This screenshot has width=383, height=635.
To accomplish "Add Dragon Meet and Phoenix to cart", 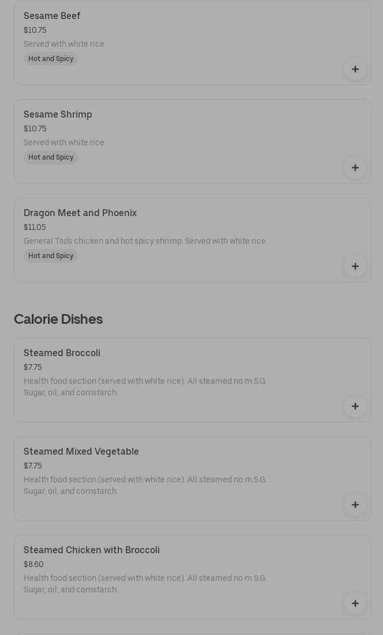I will pos(355,267).
